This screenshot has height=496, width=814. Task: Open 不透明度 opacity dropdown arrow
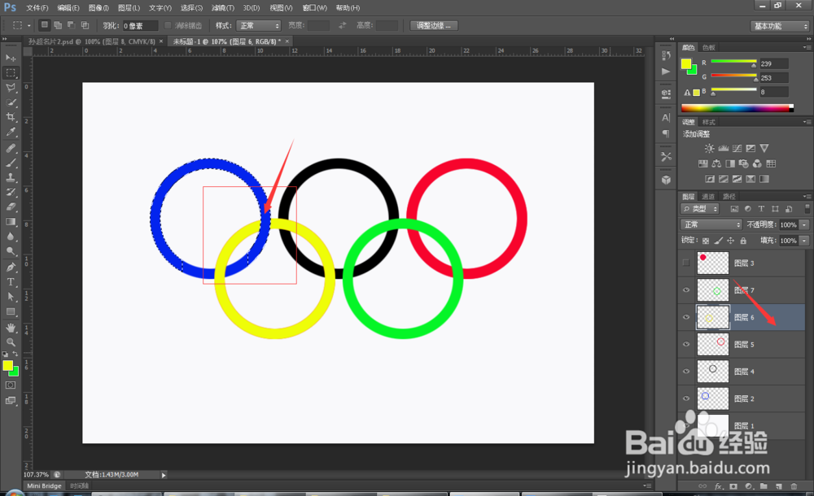point(805,224)
